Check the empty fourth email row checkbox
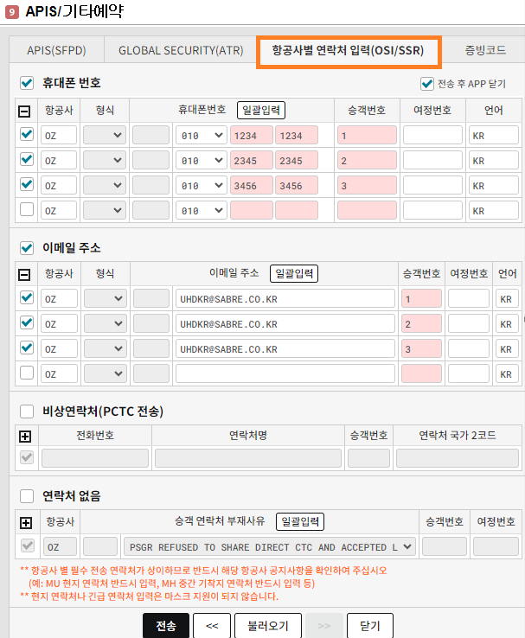 [x=27, y=373]
